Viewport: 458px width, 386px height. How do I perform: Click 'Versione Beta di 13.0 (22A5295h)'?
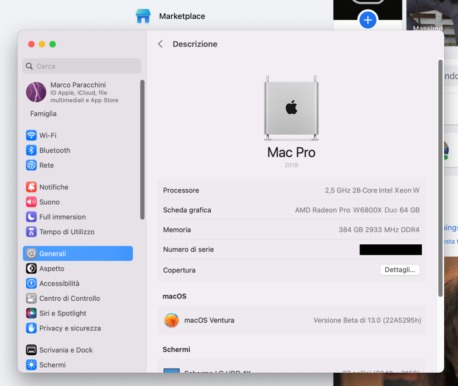(x=367, y=320)
